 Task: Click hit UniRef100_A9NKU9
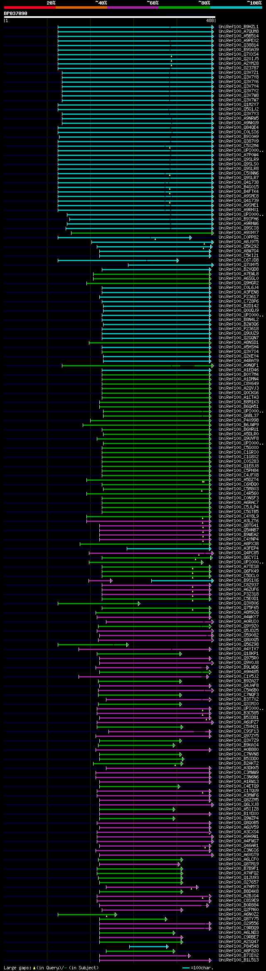coord(239,123)
